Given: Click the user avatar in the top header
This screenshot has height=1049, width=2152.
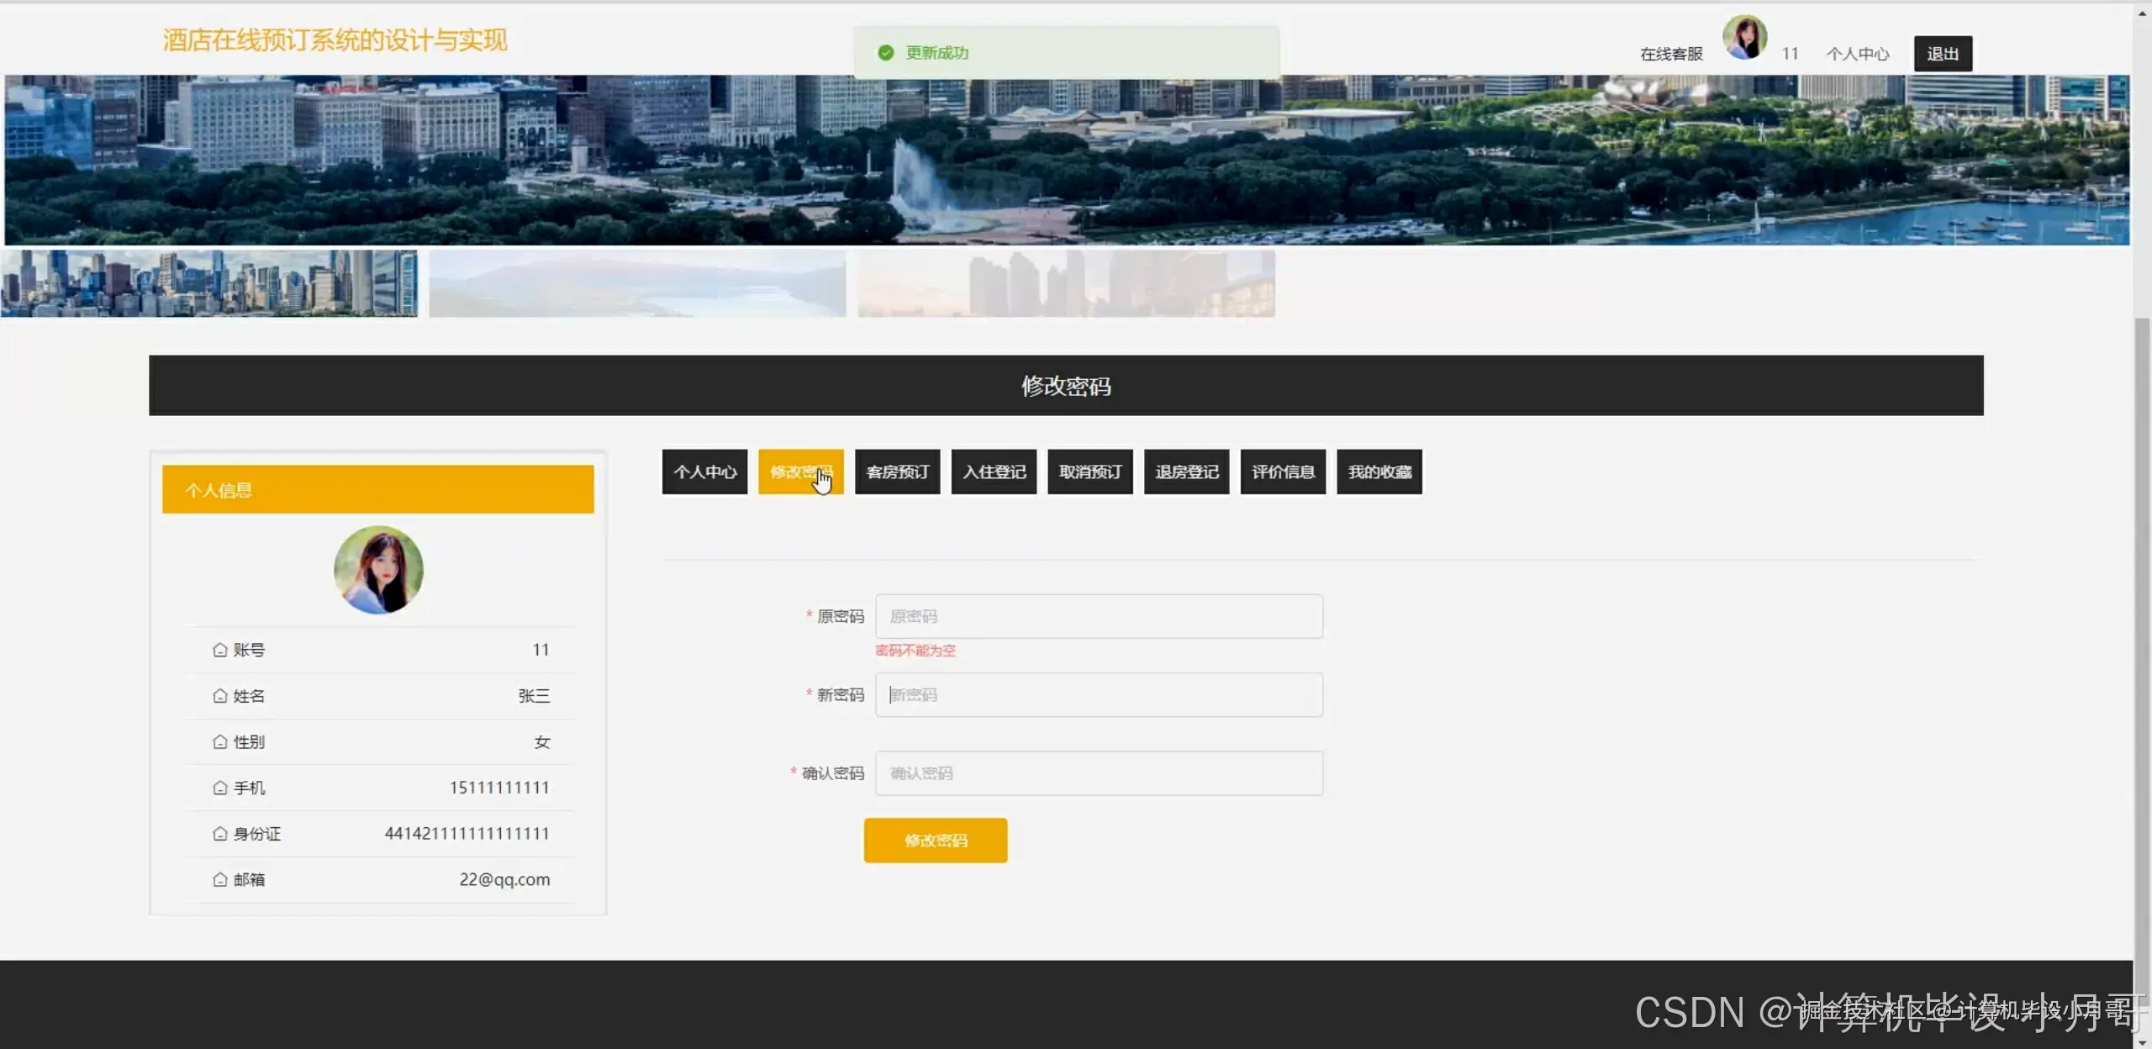Looking at the screenshot, I should coord(1744,38).
